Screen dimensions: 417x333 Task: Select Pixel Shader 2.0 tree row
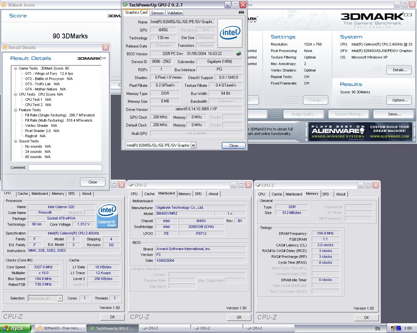coord(42,131)
